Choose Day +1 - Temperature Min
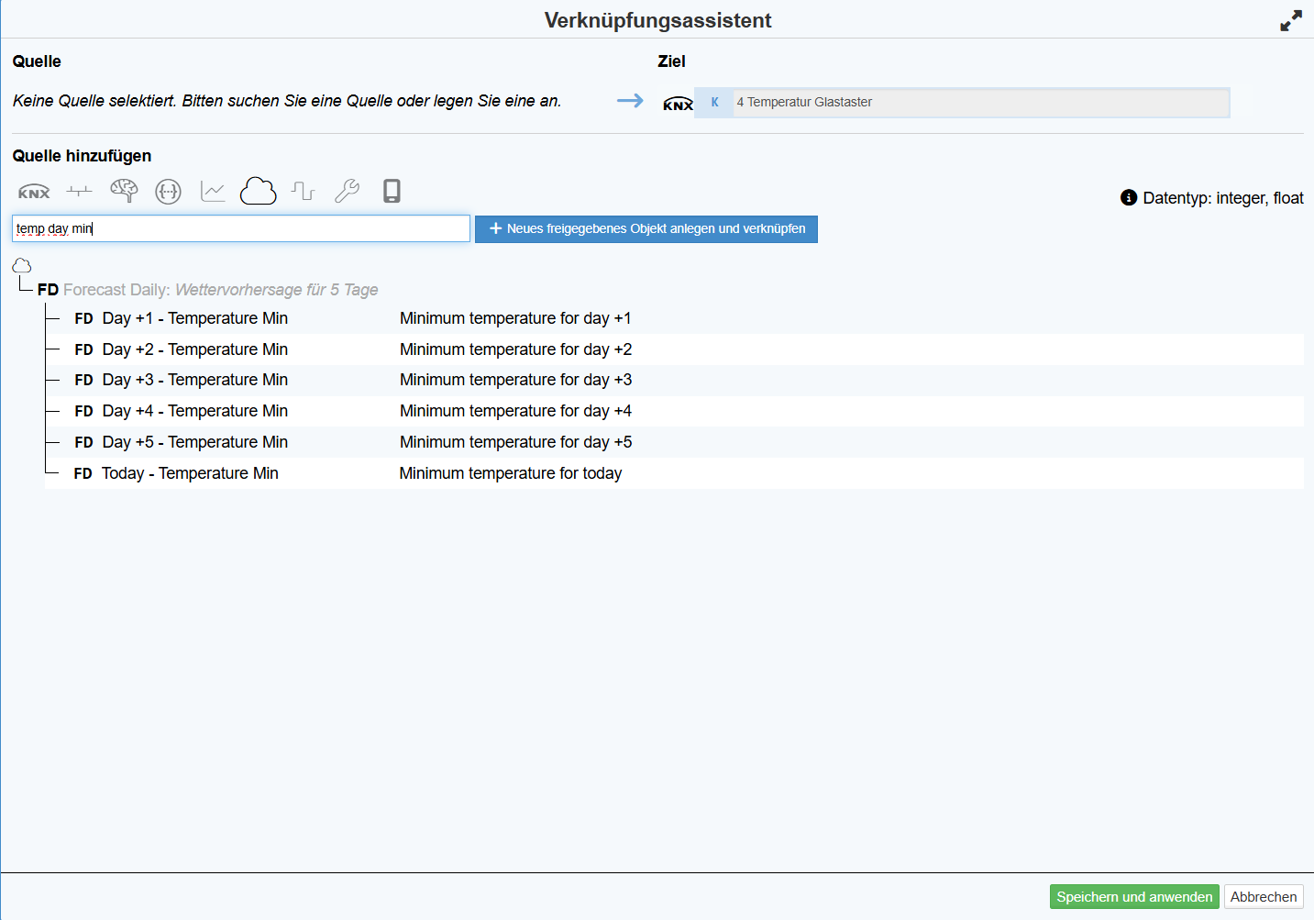The image size is (1314, 920). click(x=194, y=318)
